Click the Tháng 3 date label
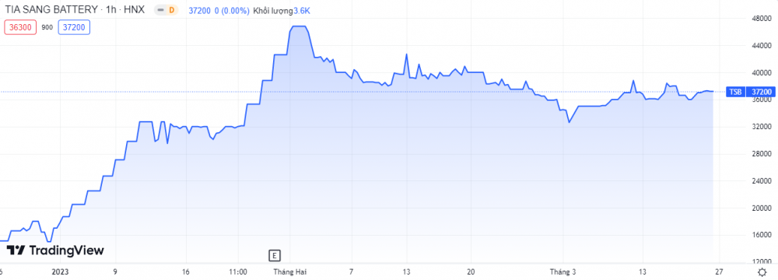Viewport: 778px width, 280px height. [563, 271]
